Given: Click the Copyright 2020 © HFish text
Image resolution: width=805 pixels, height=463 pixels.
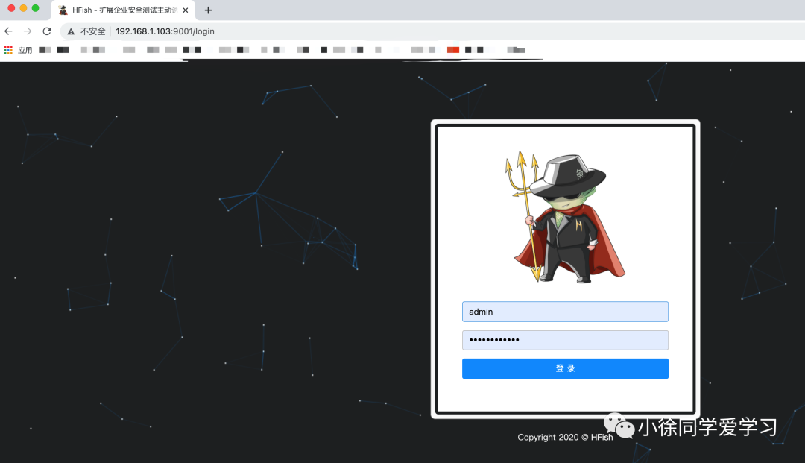Looking at the screenshot, I should click(565, 438).
